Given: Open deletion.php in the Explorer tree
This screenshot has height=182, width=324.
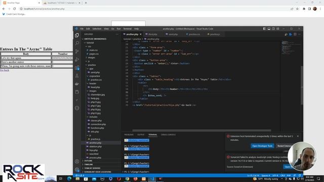Looking at the screenshot, I should (95, 147).
